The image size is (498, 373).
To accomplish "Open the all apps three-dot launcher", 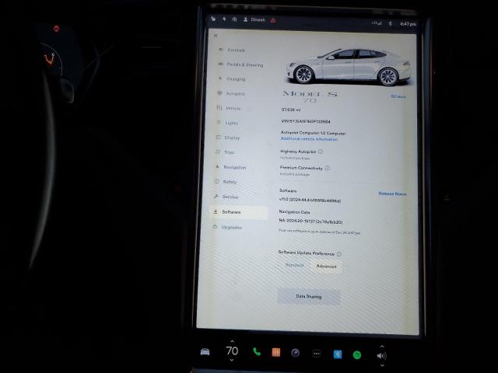I will coord(317,354).
